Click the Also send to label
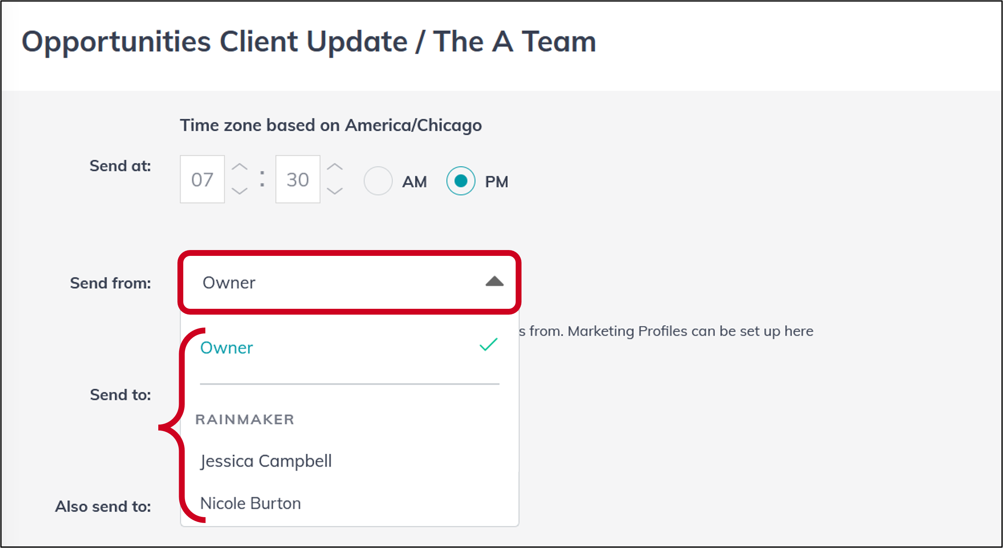The image size is (1003, 548). (103, 506)
